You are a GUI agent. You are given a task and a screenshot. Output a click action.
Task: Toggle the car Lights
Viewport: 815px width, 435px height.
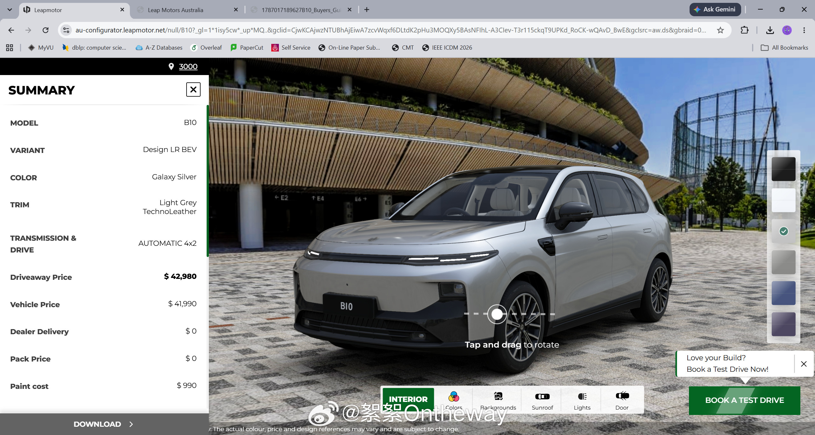[582, 400]
